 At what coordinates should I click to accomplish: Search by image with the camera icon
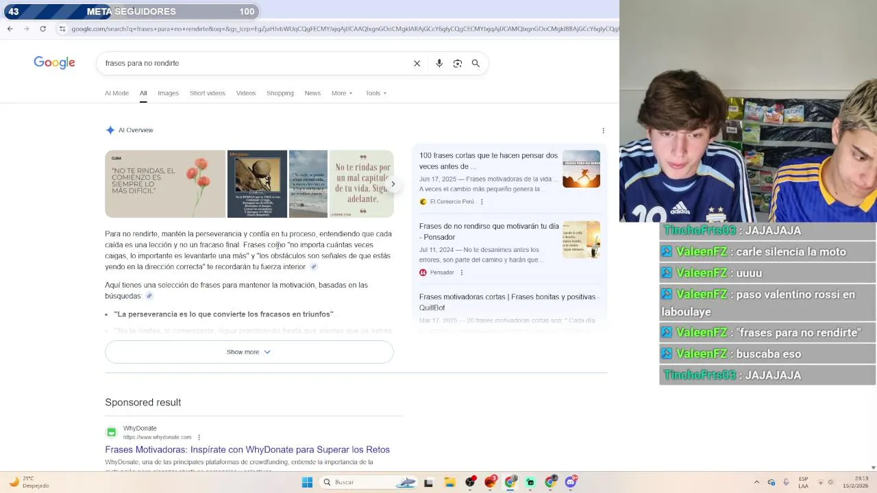coord(458,63)
